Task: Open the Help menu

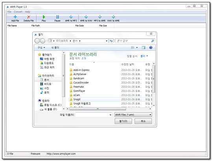Action: pyautogui.click(x=28, y=12)
